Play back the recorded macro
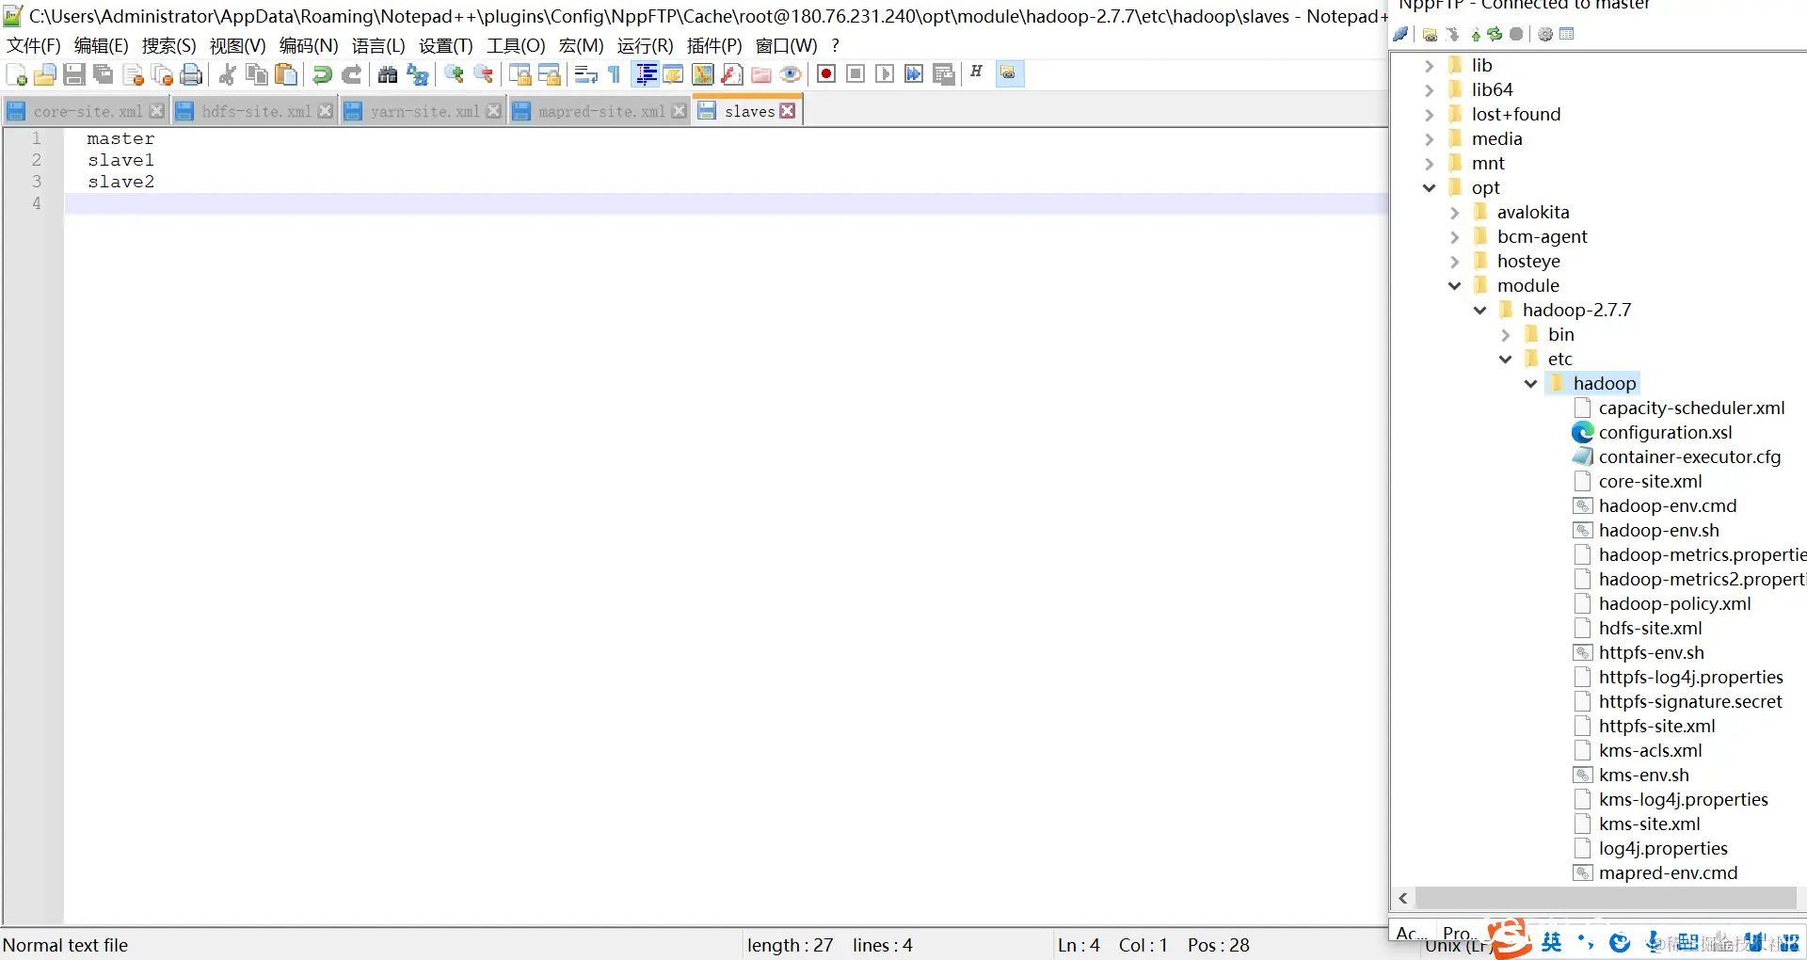This screenshot has width=1807, height=960. click(x=885, y=74)
